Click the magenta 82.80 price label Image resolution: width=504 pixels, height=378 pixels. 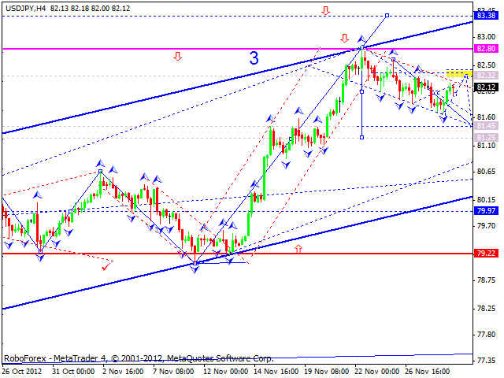coord(486,49)
